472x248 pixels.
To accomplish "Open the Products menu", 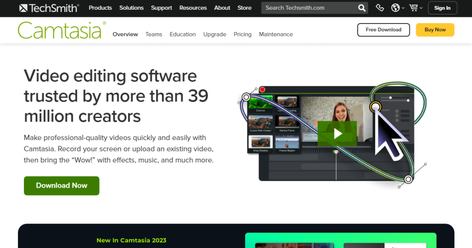I will 100,8.
